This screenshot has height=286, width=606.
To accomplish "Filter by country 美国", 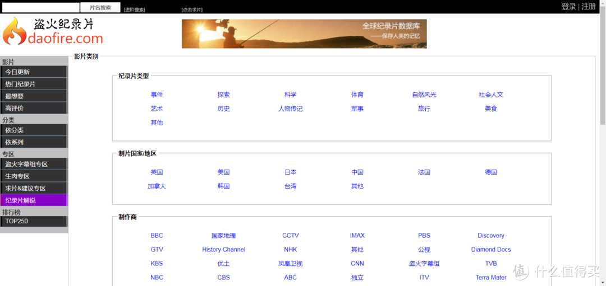I will click(x=224, y=172).
